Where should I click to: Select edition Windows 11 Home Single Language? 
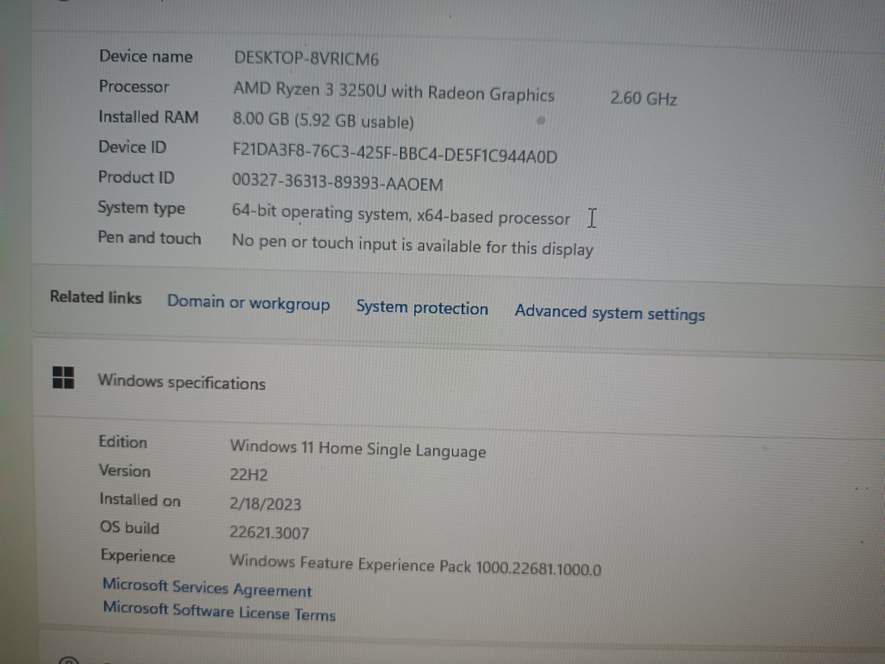358,449
